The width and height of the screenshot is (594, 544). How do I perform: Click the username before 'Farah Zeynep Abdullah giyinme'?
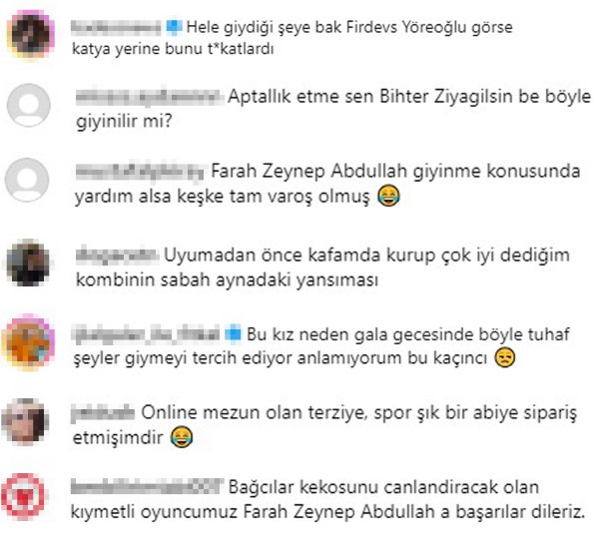pyautogui.click(x=140, y=172)
